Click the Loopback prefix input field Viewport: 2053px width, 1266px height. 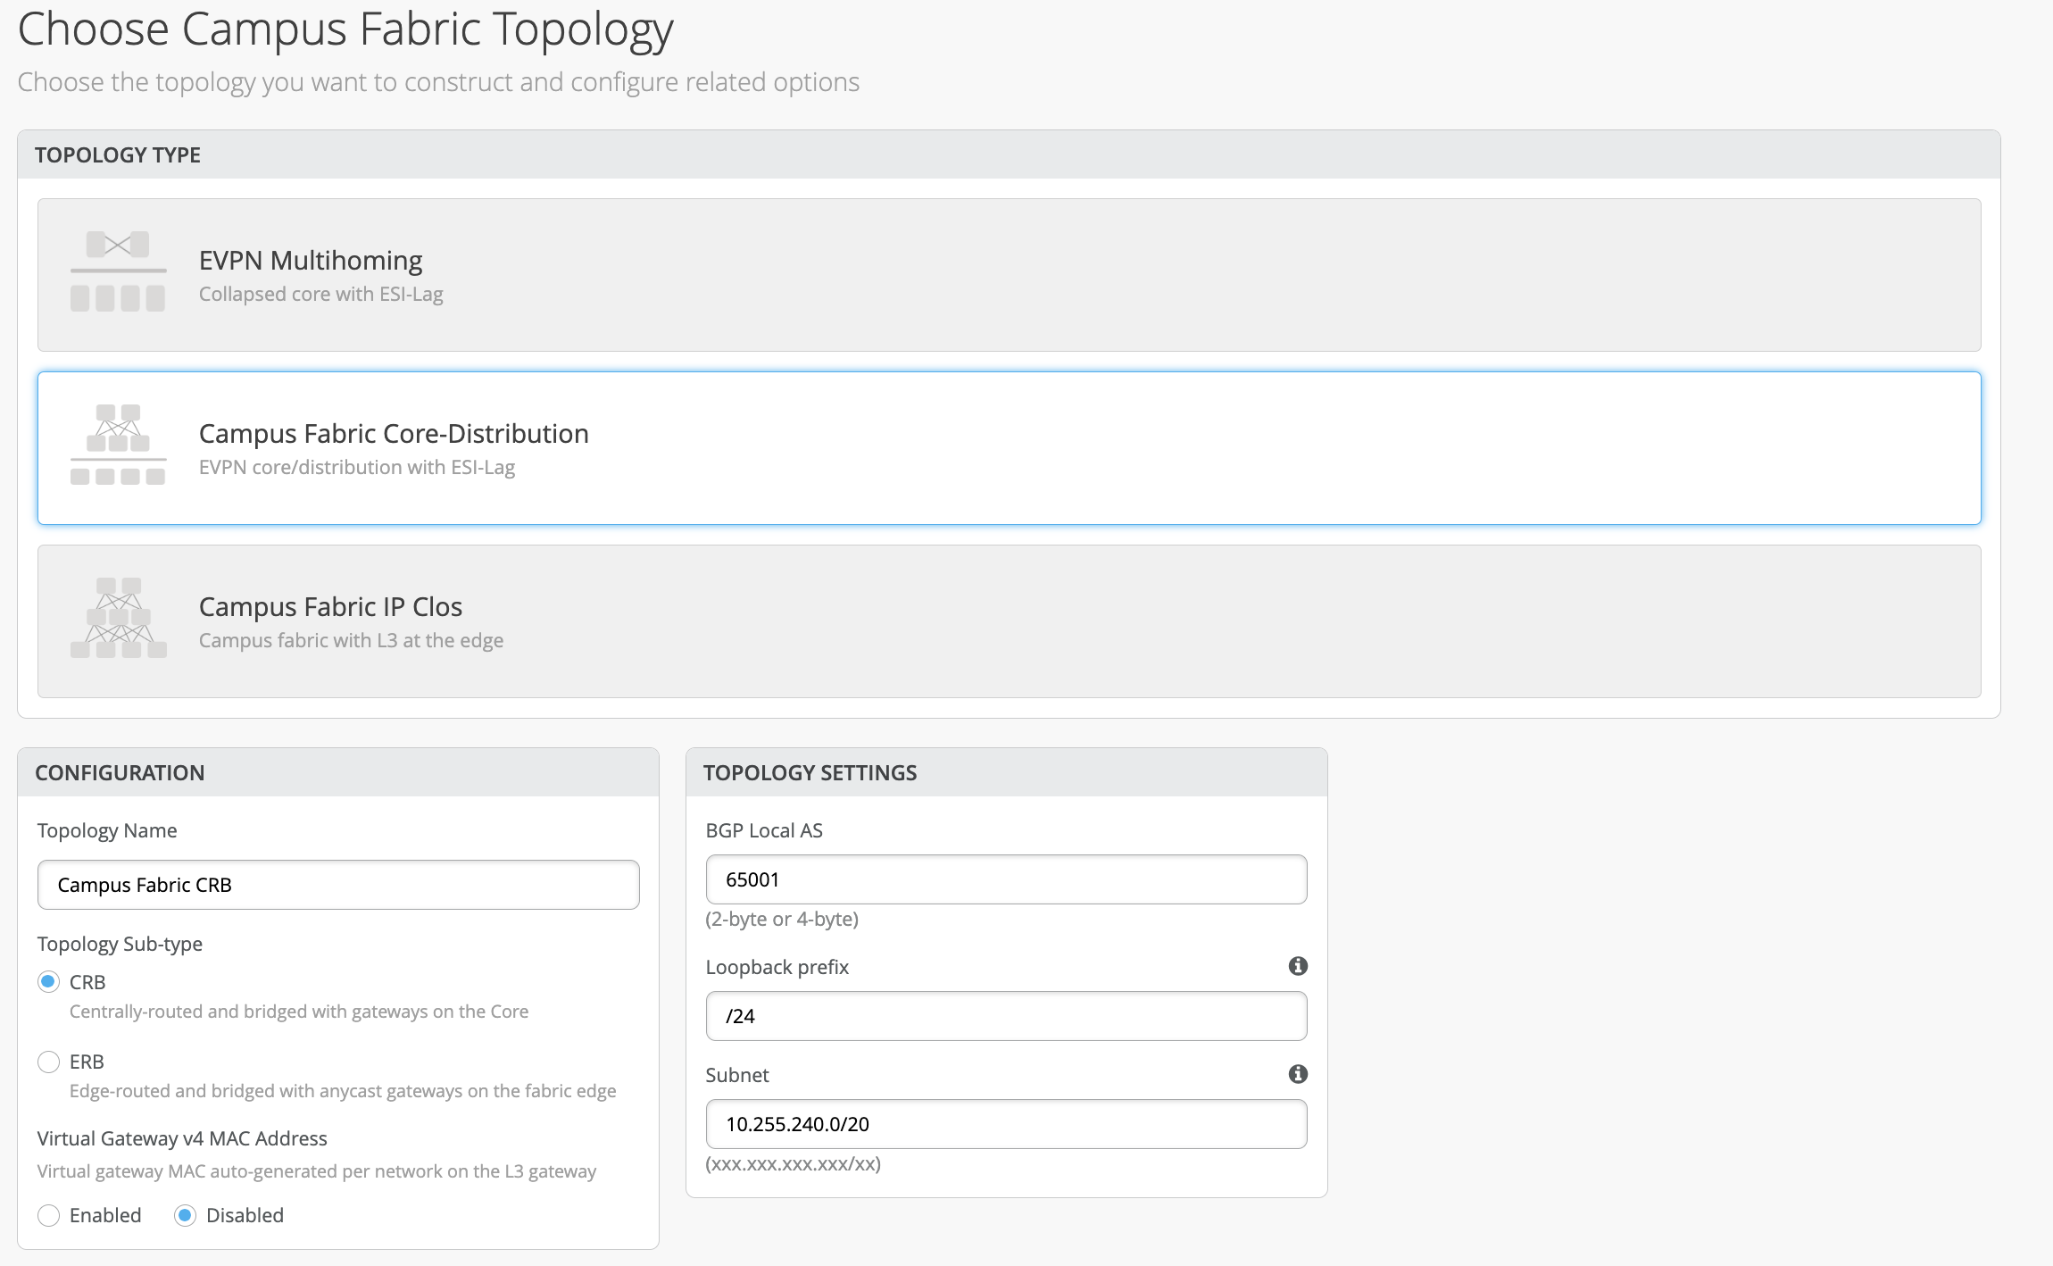tap(1006, 1016)
